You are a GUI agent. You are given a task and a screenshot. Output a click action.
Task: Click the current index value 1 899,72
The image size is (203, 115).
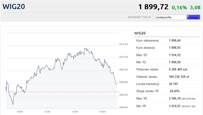153,7
